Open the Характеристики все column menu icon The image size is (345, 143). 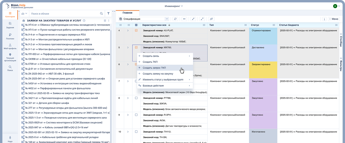tap(204, 25)
